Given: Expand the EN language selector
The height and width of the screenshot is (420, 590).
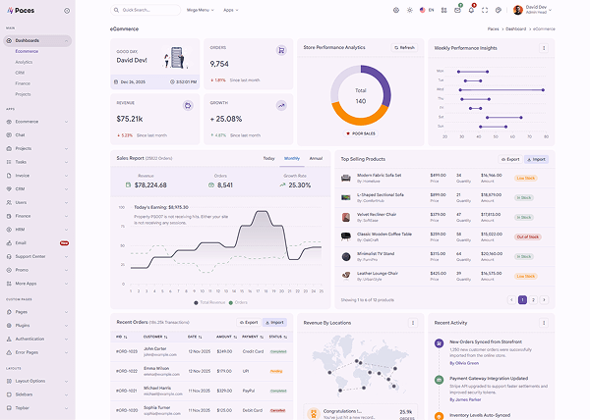Looking at the screenshot, I should 426,10.
